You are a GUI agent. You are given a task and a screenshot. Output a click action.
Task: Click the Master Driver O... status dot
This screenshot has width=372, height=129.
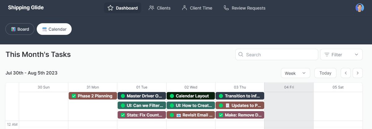pos(123,96)
